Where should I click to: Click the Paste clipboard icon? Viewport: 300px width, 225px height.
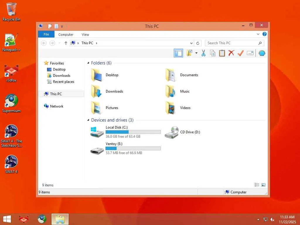tap(222, 53)
